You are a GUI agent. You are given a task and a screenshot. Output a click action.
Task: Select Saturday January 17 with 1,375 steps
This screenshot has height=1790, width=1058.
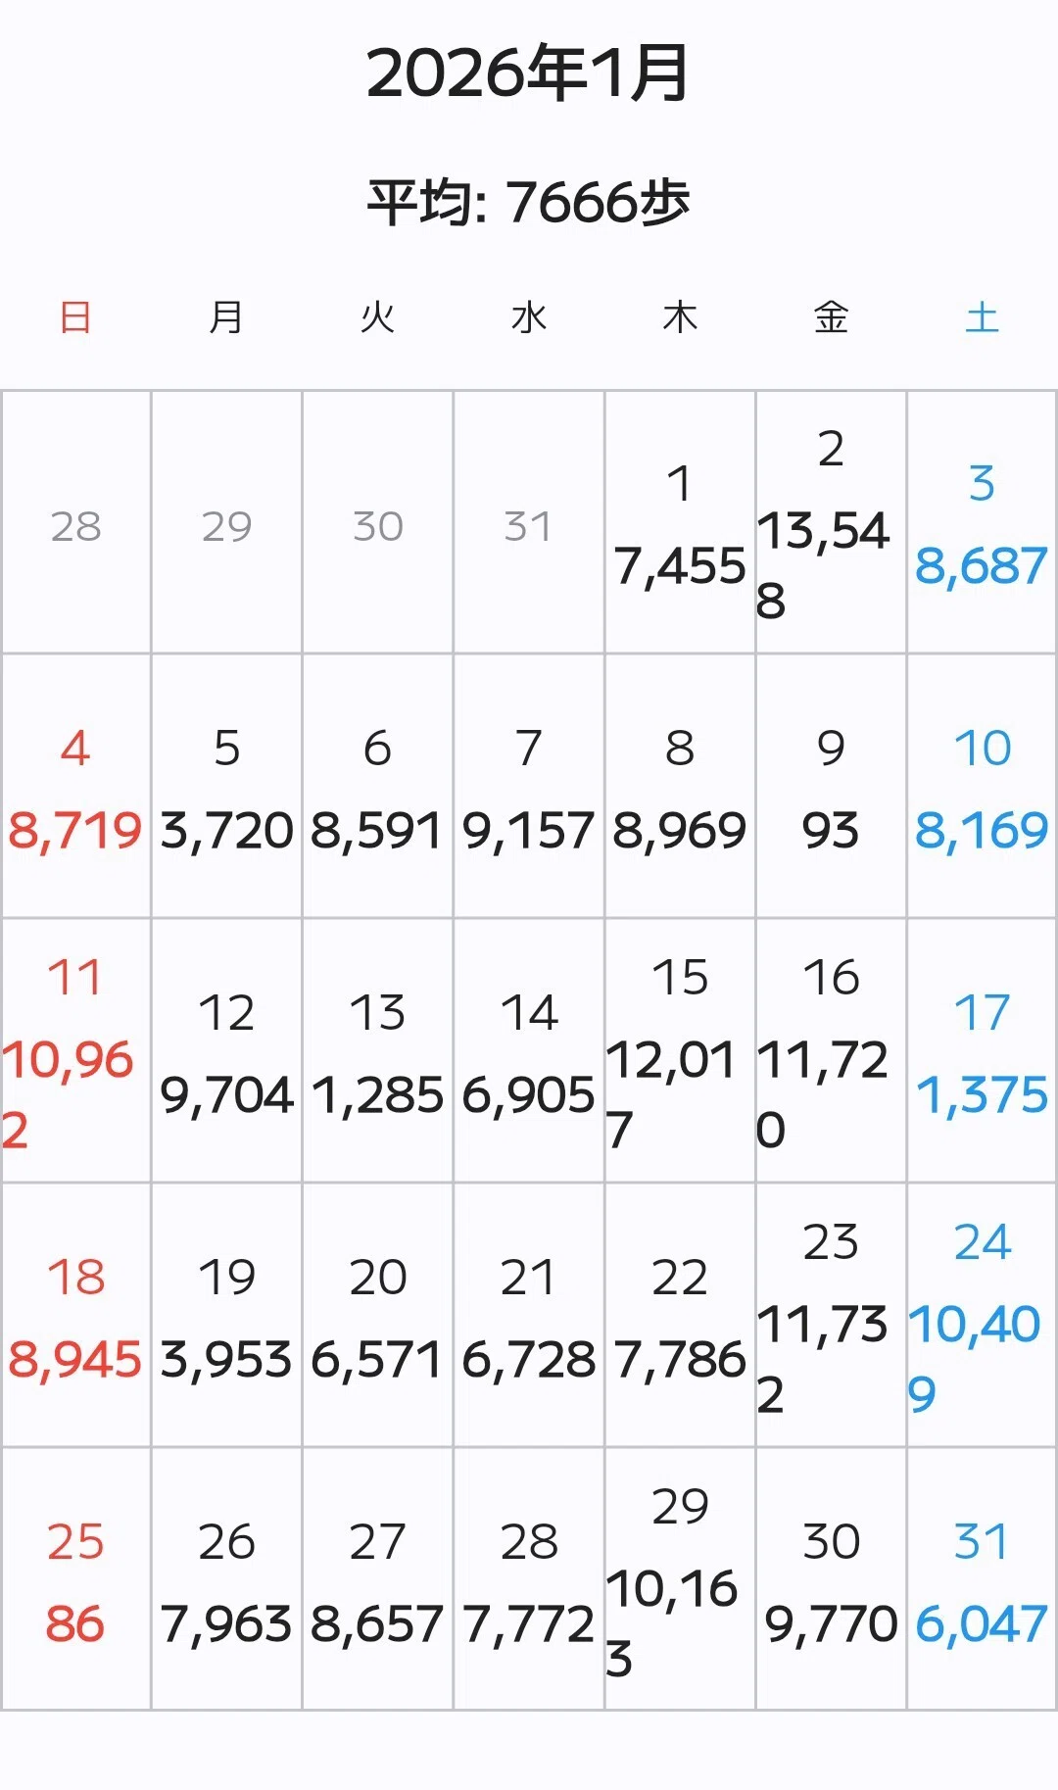click(x=982, y=1051)
